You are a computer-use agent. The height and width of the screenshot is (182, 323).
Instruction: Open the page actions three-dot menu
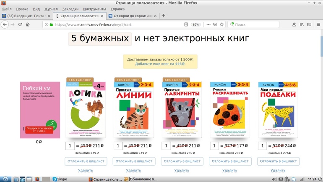coord(208,24)
